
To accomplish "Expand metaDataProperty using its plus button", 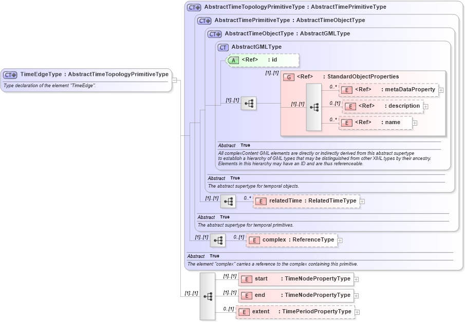I will (441, 90).
